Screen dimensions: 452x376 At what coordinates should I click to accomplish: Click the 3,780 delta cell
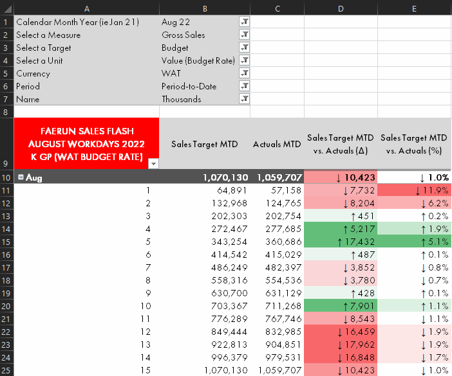coord(341,280)
